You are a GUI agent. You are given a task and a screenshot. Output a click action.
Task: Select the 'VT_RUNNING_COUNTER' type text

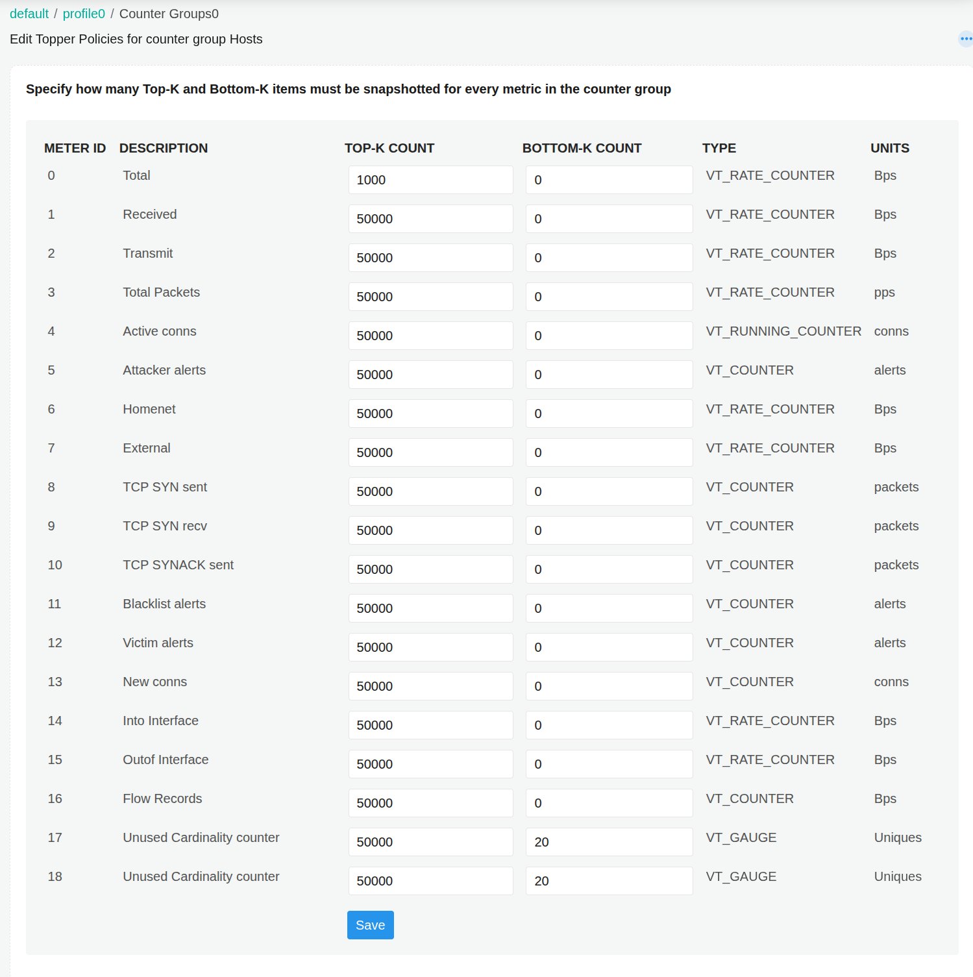(783, 331)
